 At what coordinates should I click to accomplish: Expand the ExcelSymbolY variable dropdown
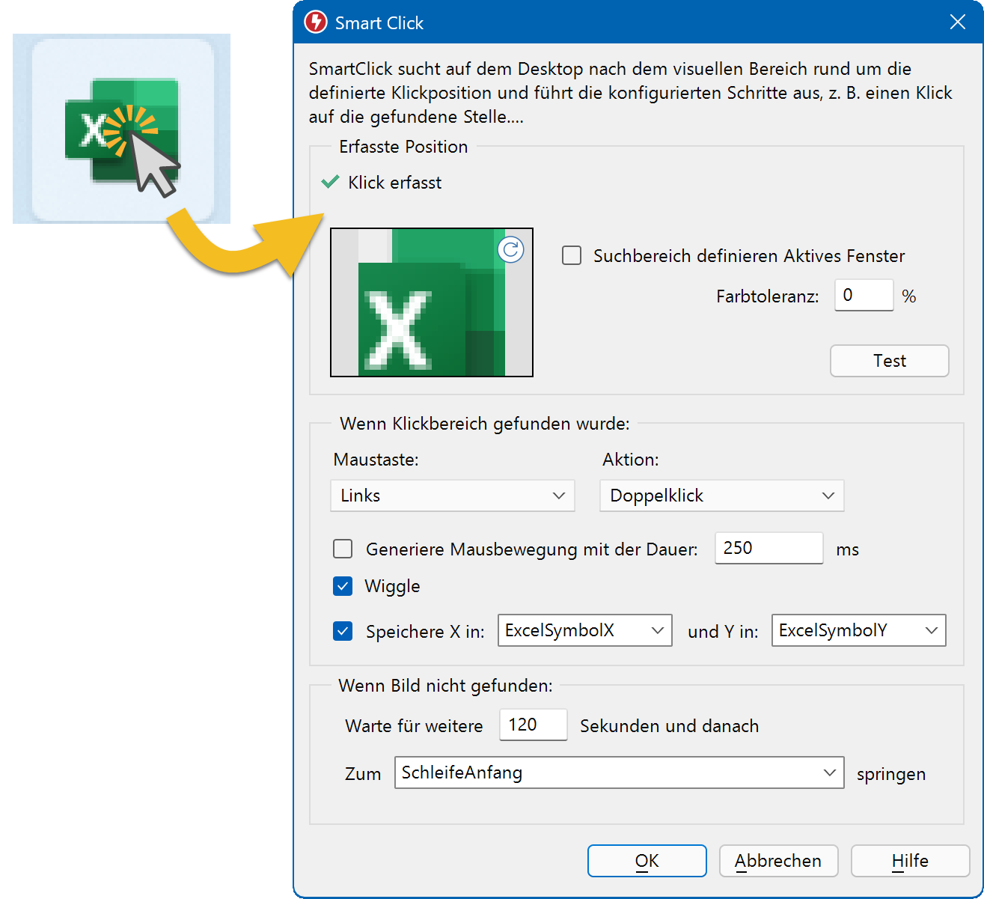pyautogui.click(x=858, y=630)
